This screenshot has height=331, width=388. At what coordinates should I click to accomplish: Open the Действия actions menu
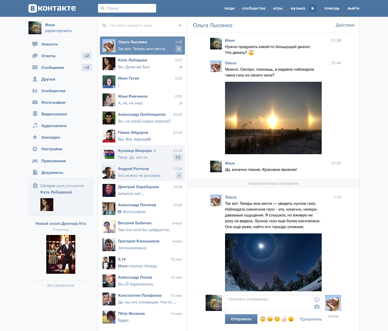pos(345,25)
